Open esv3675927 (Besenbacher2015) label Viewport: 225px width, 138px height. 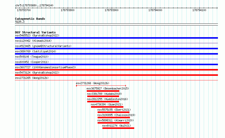pos(108,88)
